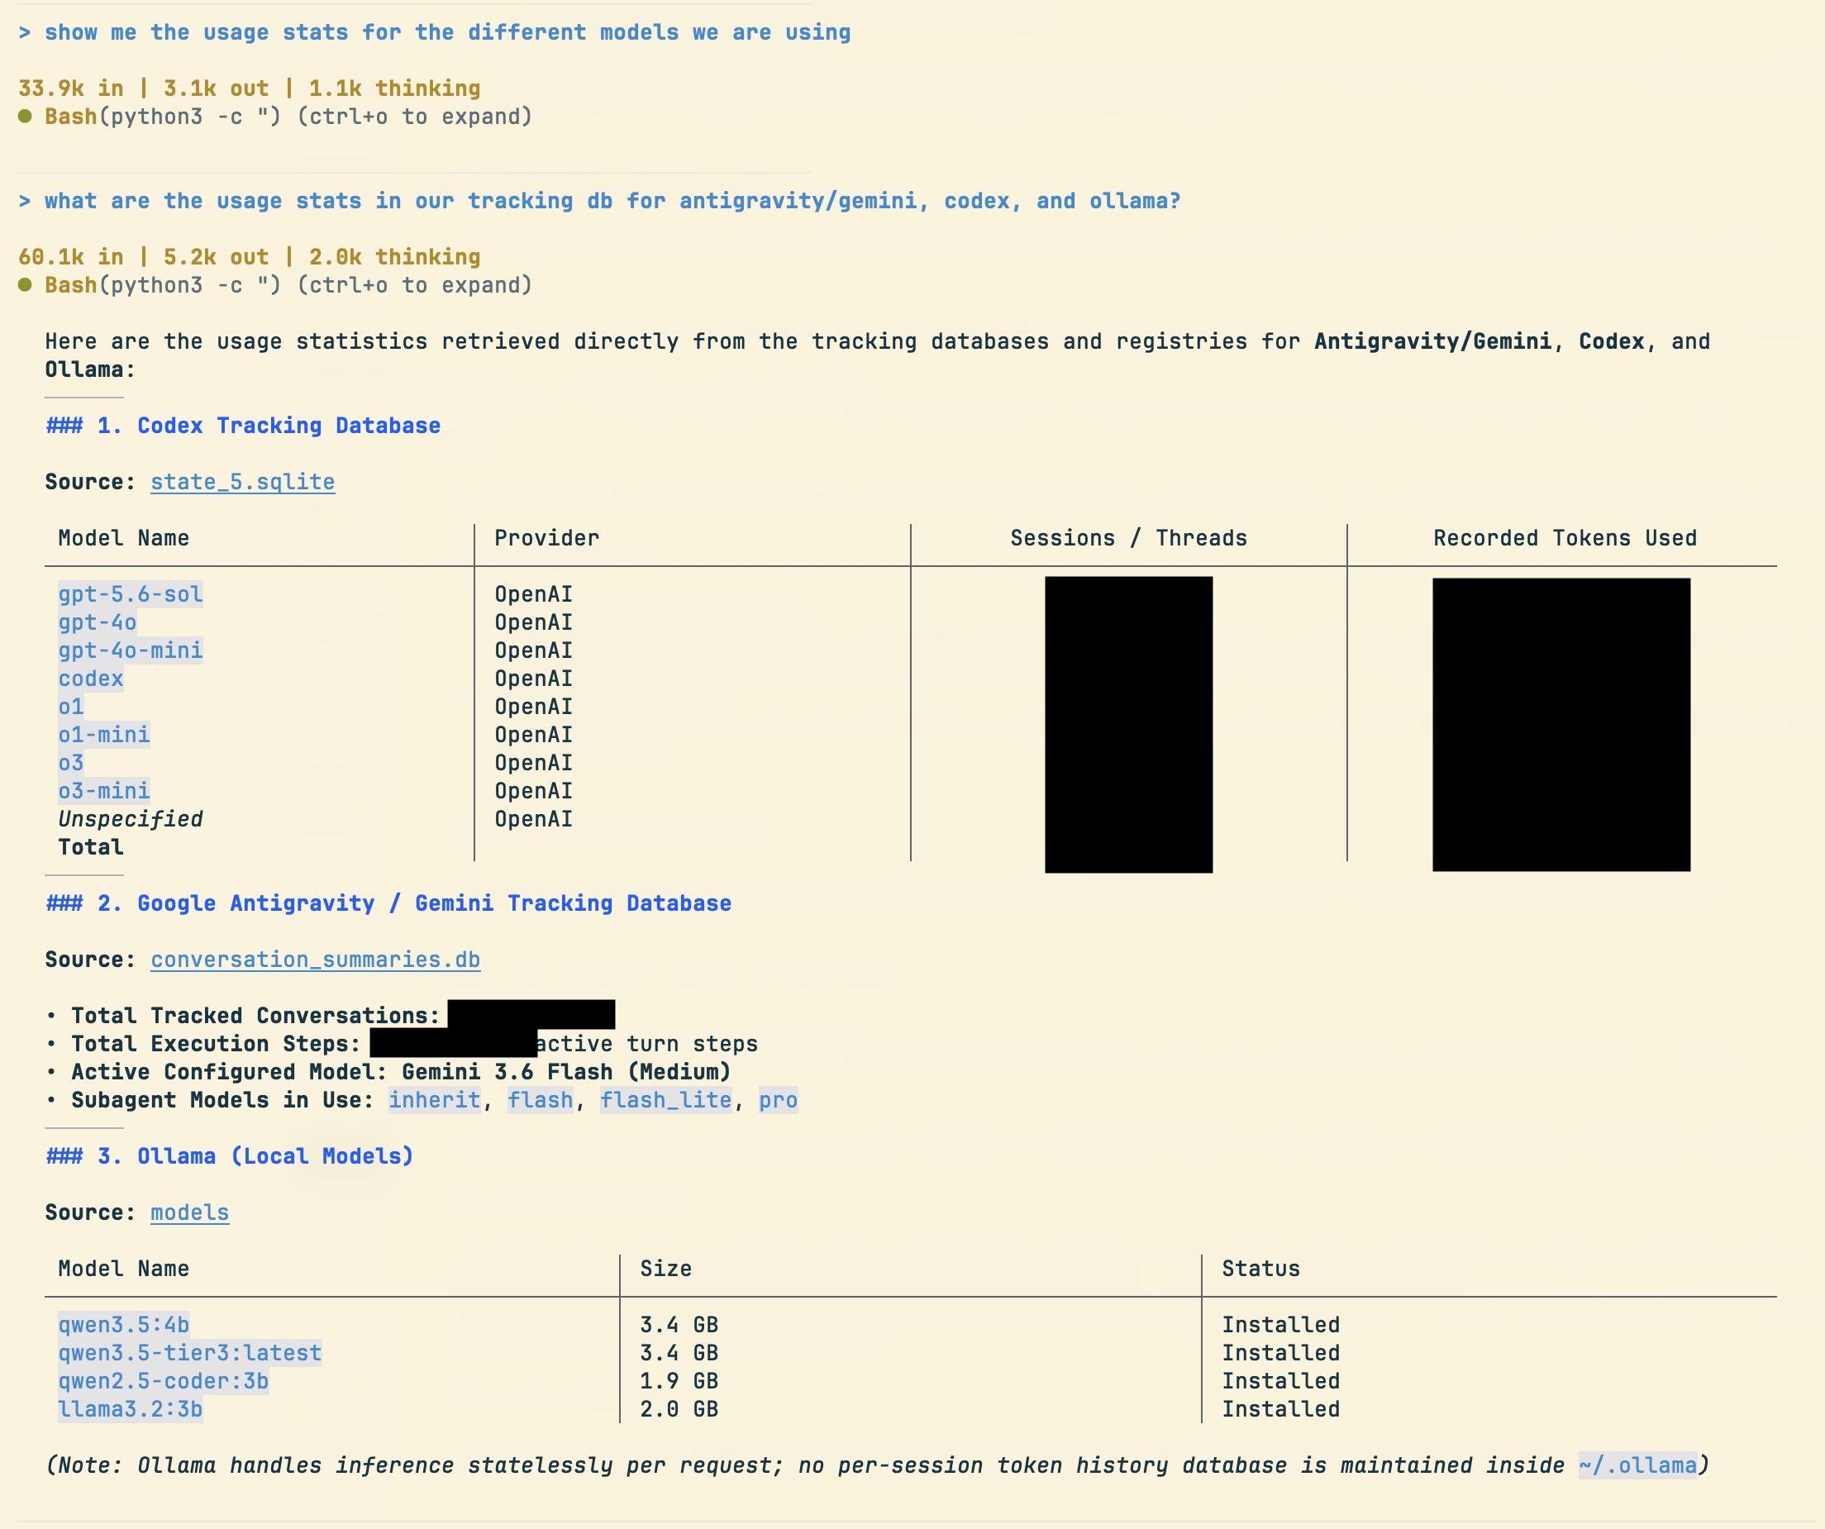Click the Recorded Tokens Used column header
This screenshot has width=1825, height=1529.
pyautogui.click(x=1565, y=539)
